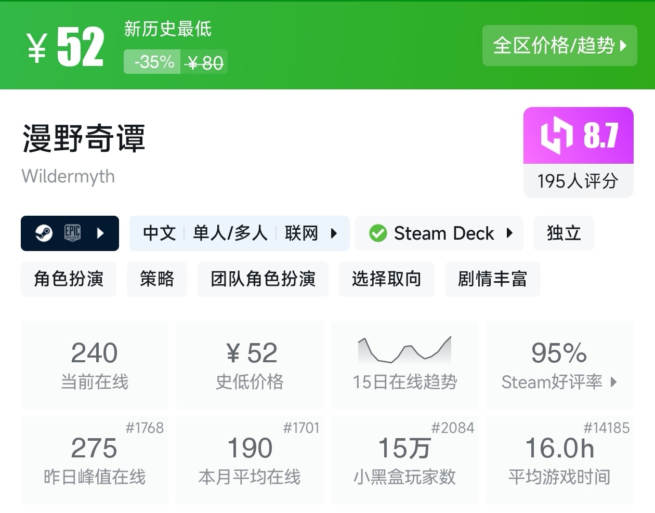Click the 275 昨日峰值在线 stat
Screen dimensions: 655x513
pos(95,460)
